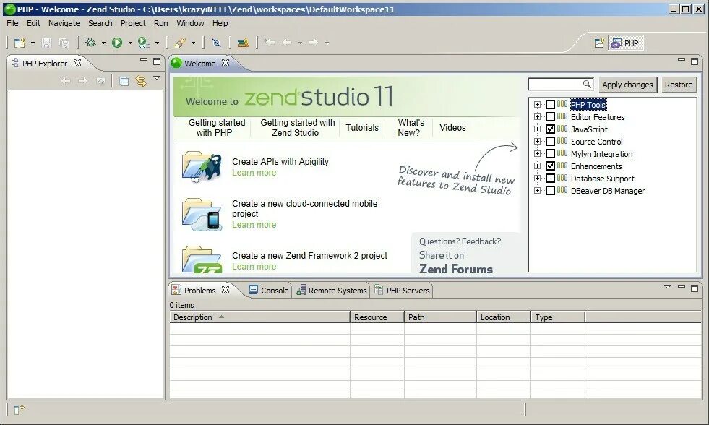Click the Open Perspective icon
The width and height of the screenshot is (709, 425).
coord(599,43)
